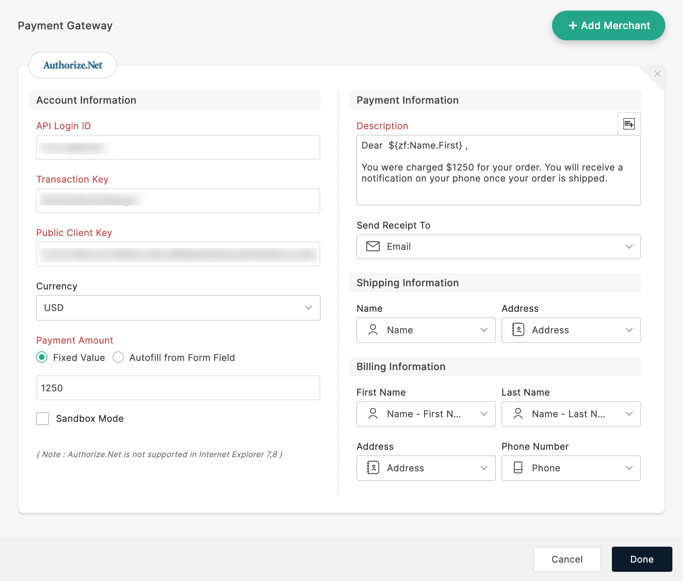Expand the Send Receipt To dropdown arrow
Screen dimensions: 683x581
coord(629,247)
